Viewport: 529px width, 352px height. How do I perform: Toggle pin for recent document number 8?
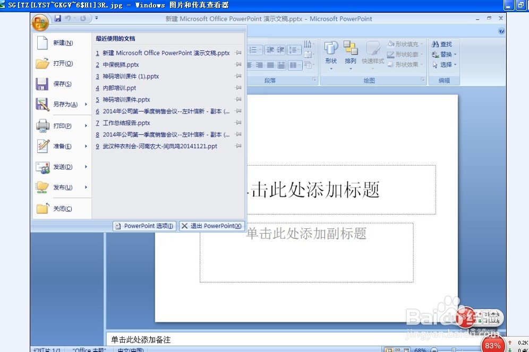(238, 134)
